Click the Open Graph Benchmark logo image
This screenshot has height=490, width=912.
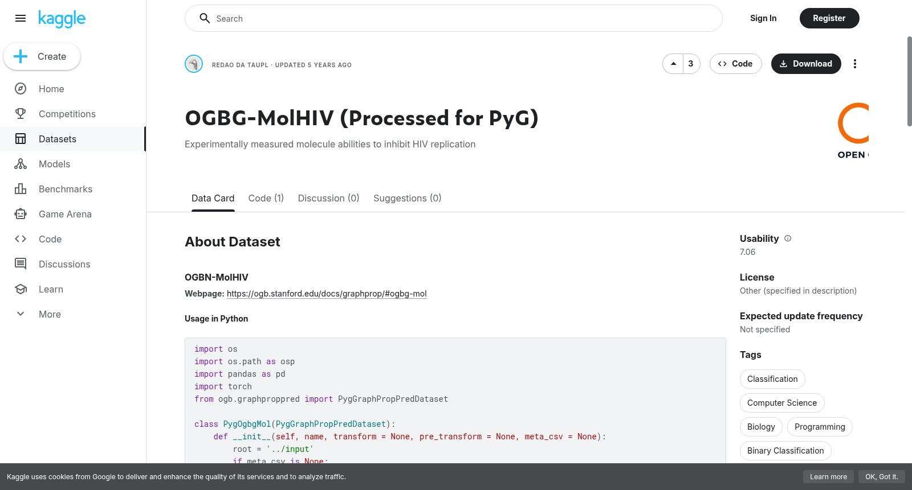[x=853, y=131]
